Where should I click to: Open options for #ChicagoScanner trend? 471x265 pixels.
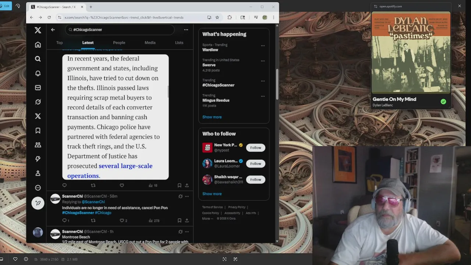pos(263,81)
